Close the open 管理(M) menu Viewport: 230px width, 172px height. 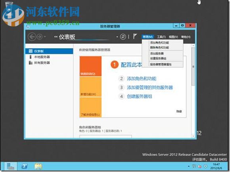click(x=148, y=37)
